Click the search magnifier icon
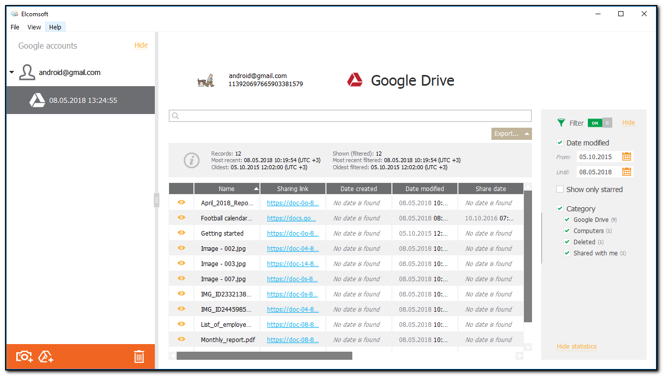 tap(175, 116)
